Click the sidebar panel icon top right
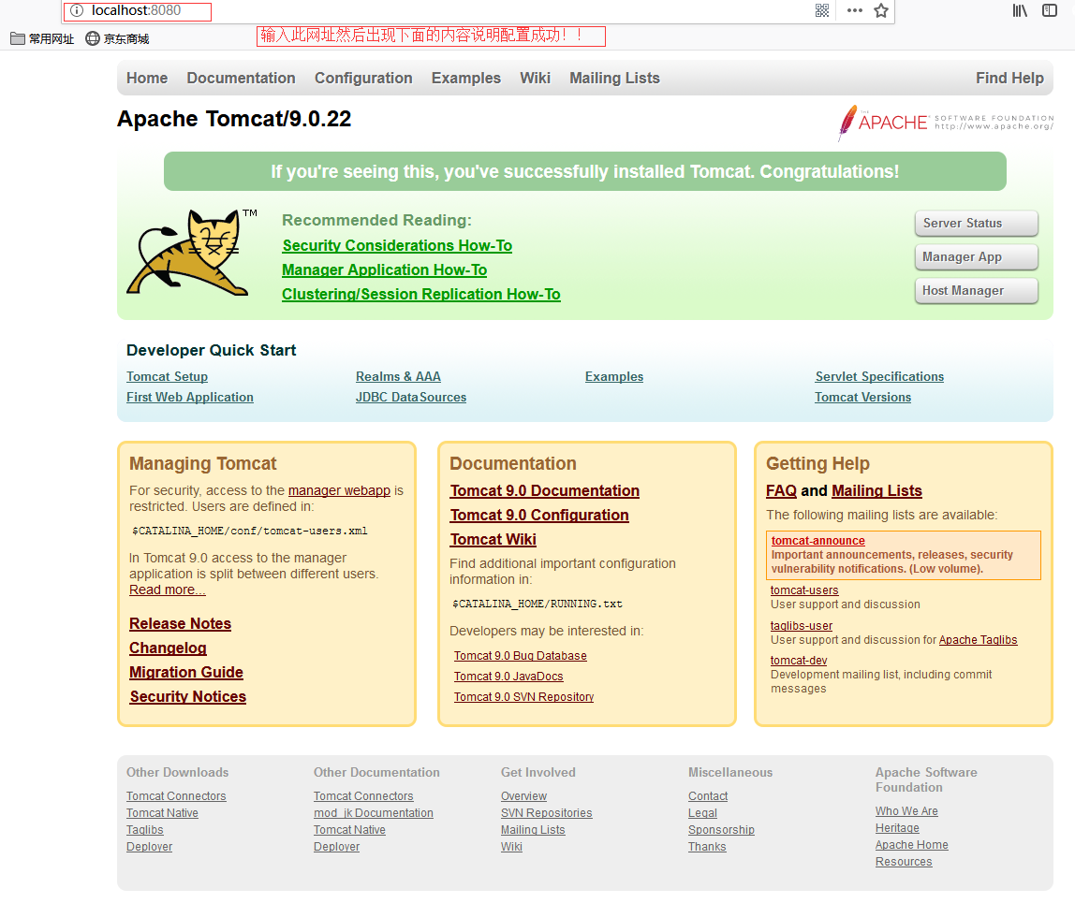Viewport: 1075px width, 903px height. point(1051,10)
